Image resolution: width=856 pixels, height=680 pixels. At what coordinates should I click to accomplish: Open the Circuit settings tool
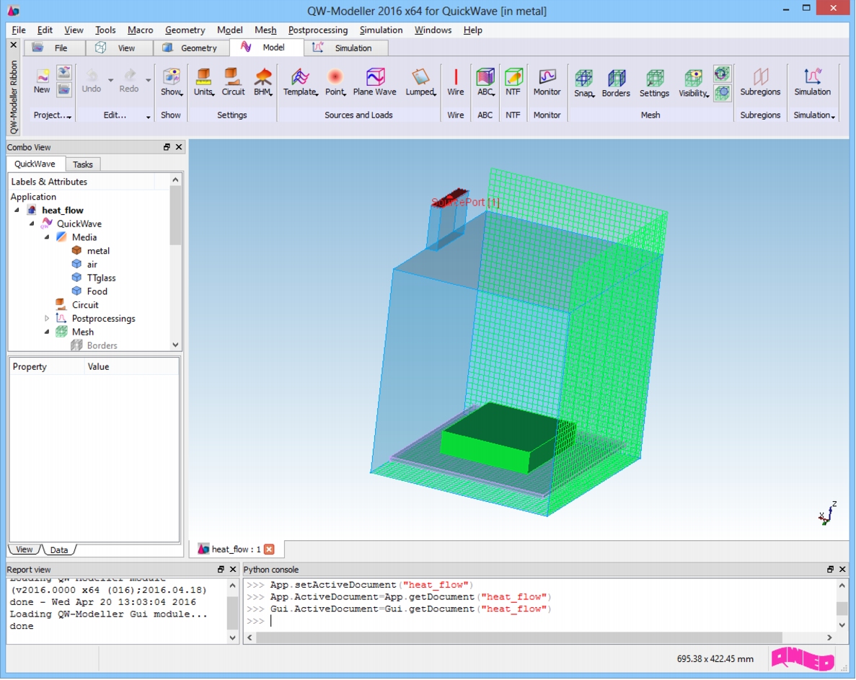point(233,82)
